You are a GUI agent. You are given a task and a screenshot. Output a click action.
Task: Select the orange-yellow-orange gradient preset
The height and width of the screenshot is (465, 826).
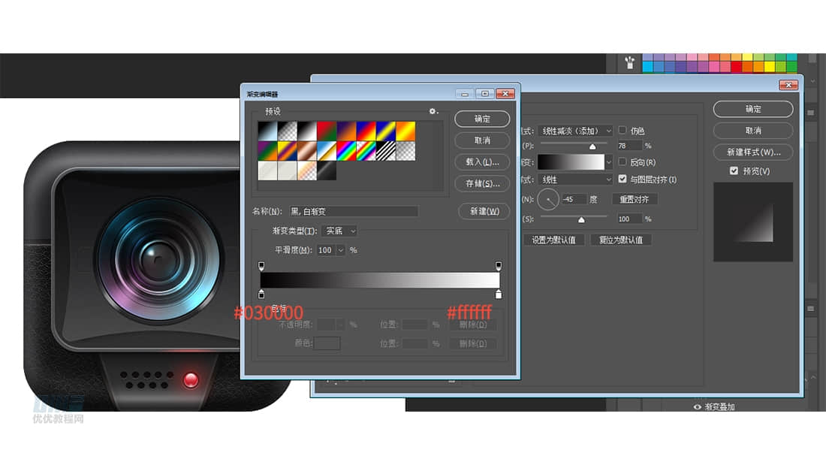[x=405, y=131]
